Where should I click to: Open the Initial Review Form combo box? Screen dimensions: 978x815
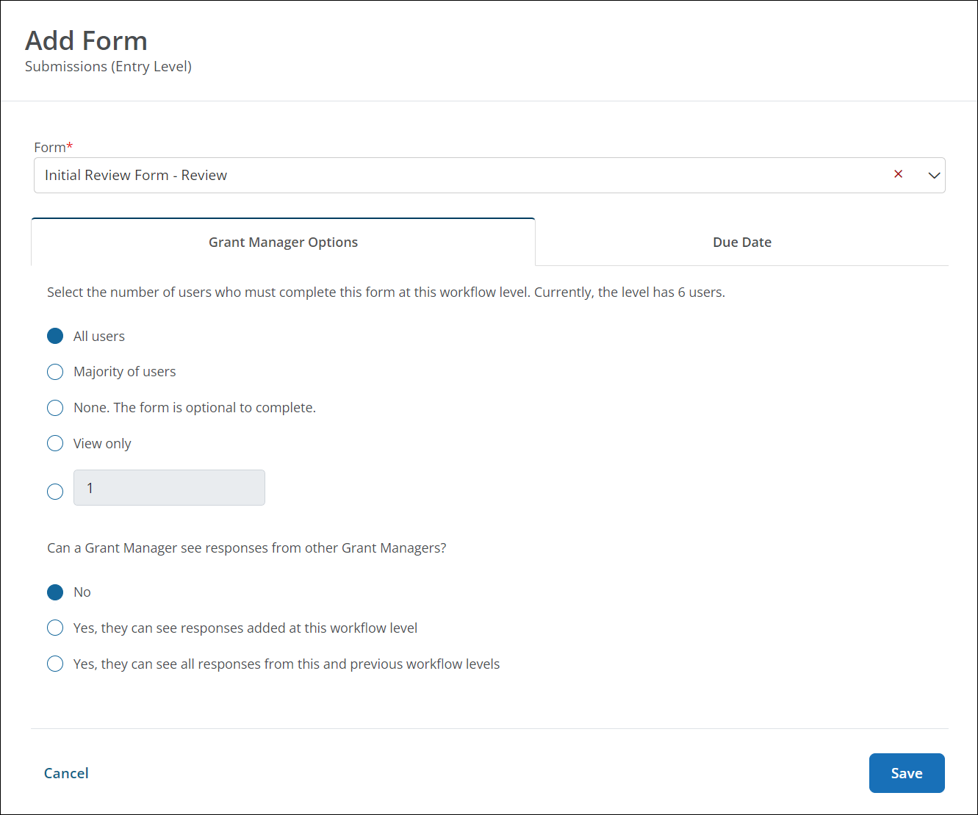click(x=456, y=176)
